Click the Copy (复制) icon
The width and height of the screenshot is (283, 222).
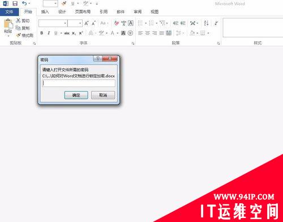(x=18, y=28)
